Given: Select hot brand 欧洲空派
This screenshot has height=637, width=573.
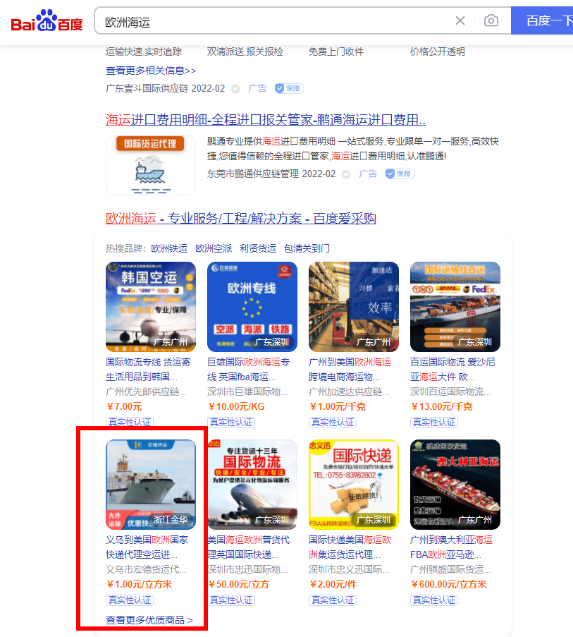Looking at the screenshot, I should [x=214, y=248].
